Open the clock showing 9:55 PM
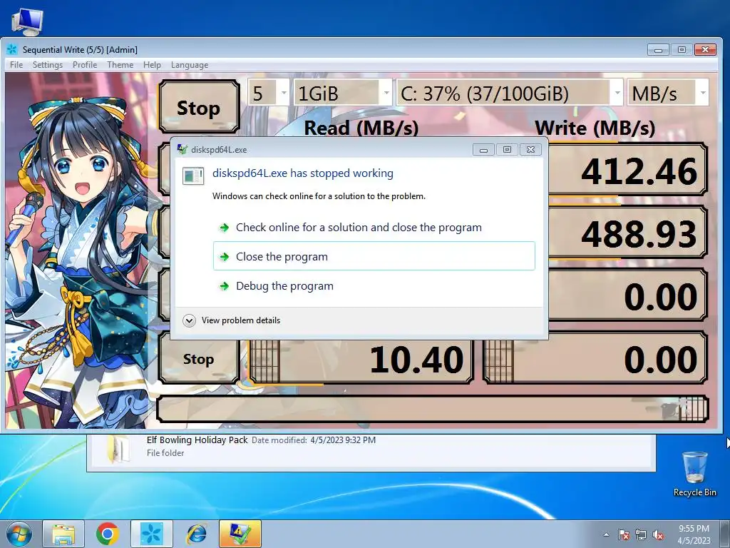Viewport: 730px width, 548px height. point(694,534)
